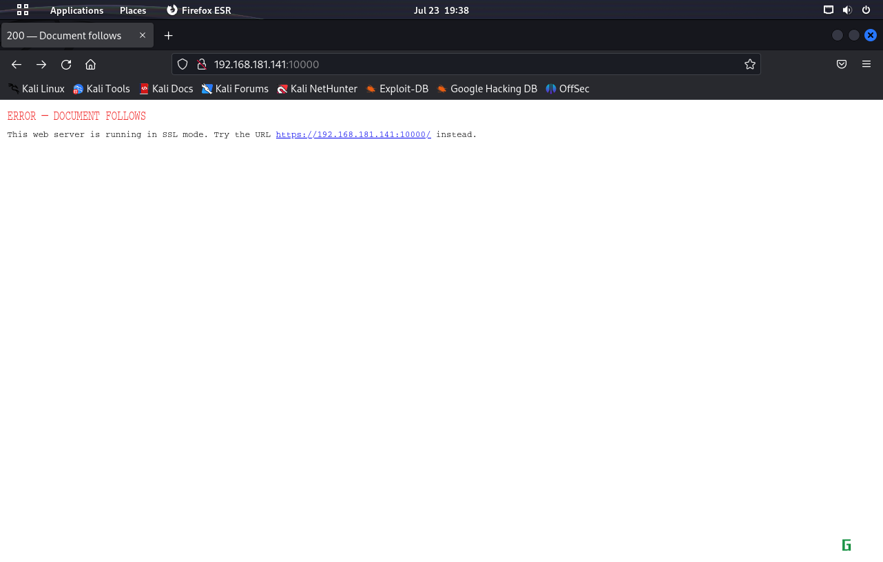883x562 pixels.
Task: Open Kali Linux bookmark
Action: 36,88
